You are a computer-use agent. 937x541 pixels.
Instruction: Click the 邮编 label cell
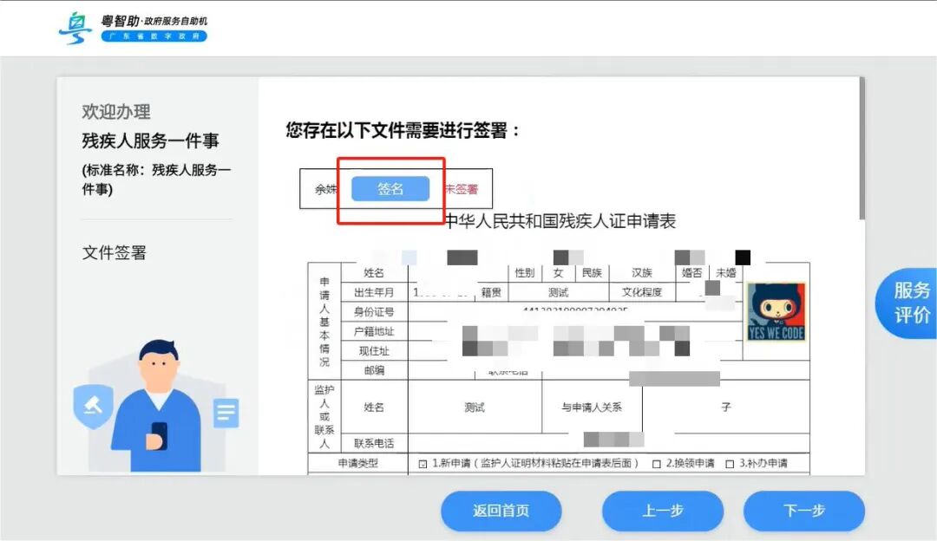[374, 370]
